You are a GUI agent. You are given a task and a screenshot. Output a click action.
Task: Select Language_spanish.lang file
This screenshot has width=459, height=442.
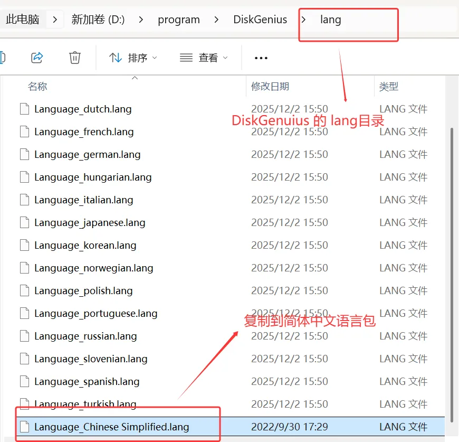point(87,381)
